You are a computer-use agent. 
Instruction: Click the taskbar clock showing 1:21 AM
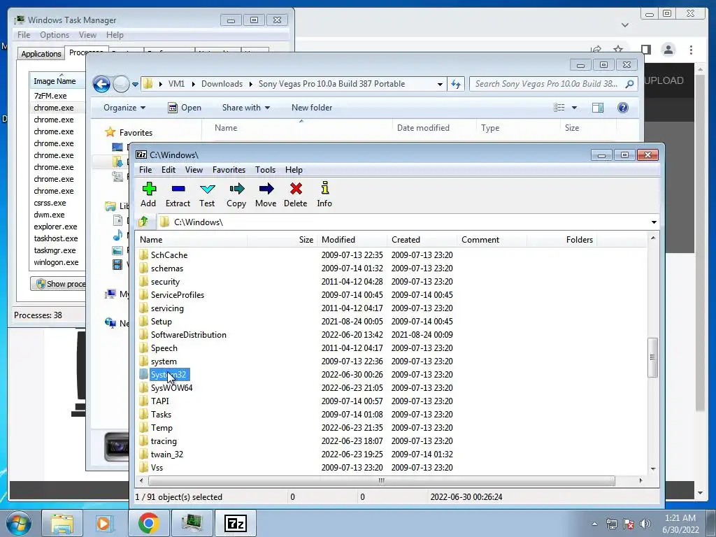point(680,524)
